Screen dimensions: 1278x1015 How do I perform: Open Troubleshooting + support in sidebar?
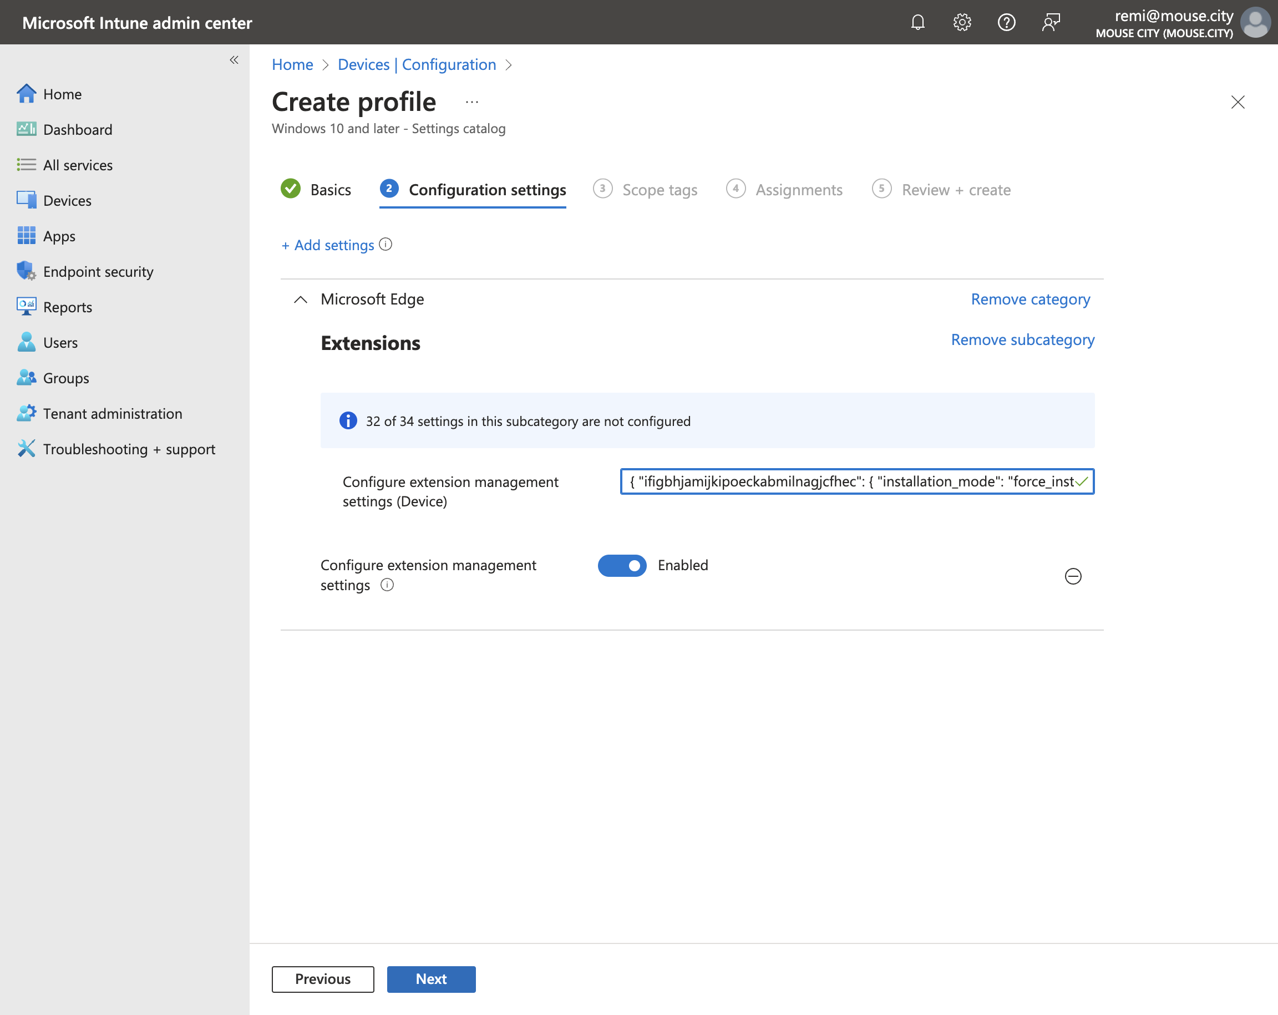[x=116, y=449]
